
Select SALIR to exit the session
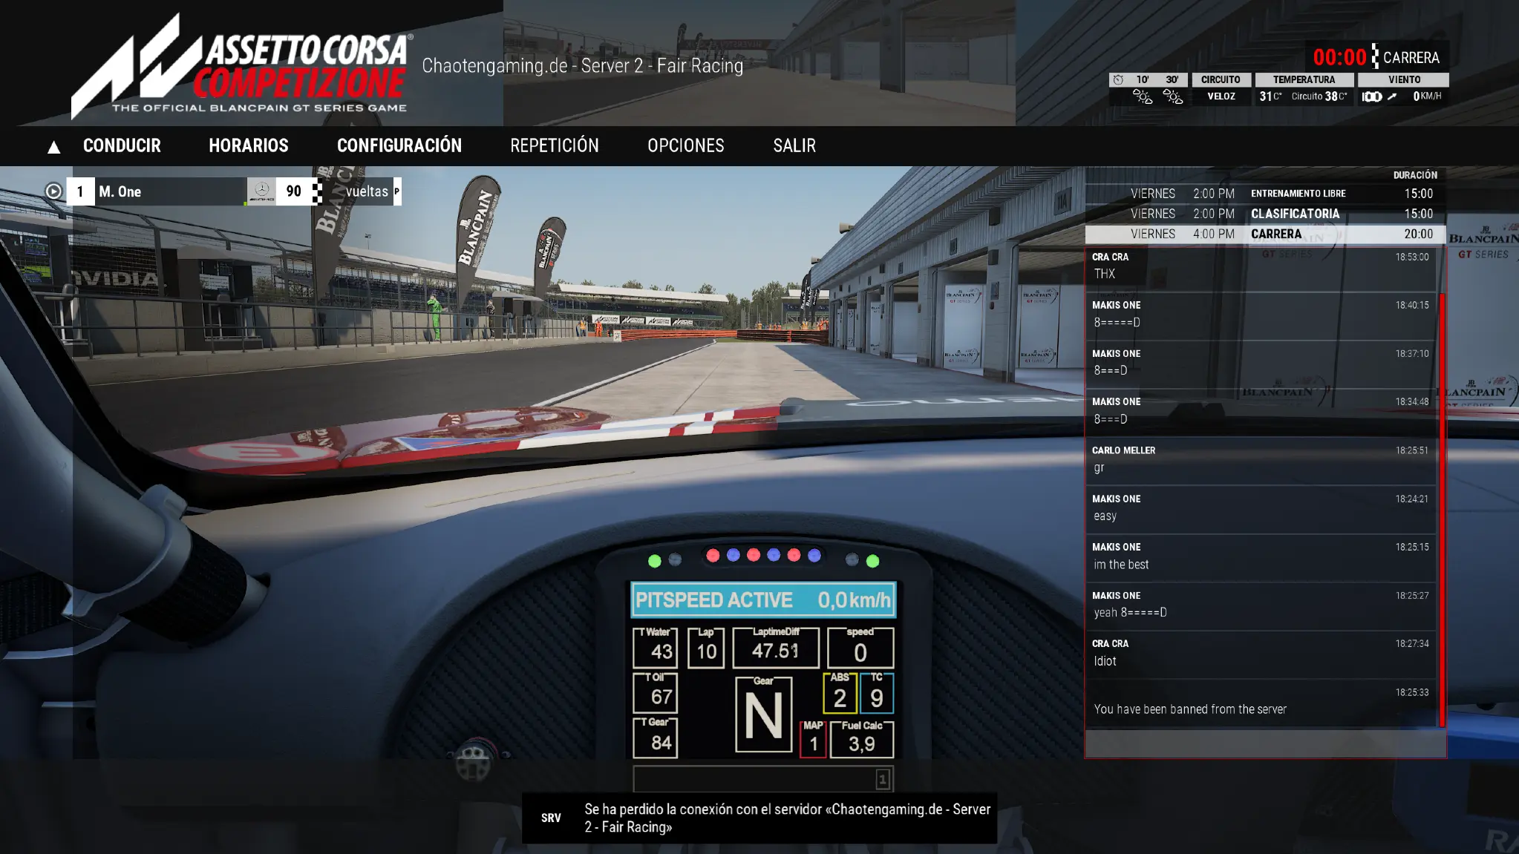[794, 145]
